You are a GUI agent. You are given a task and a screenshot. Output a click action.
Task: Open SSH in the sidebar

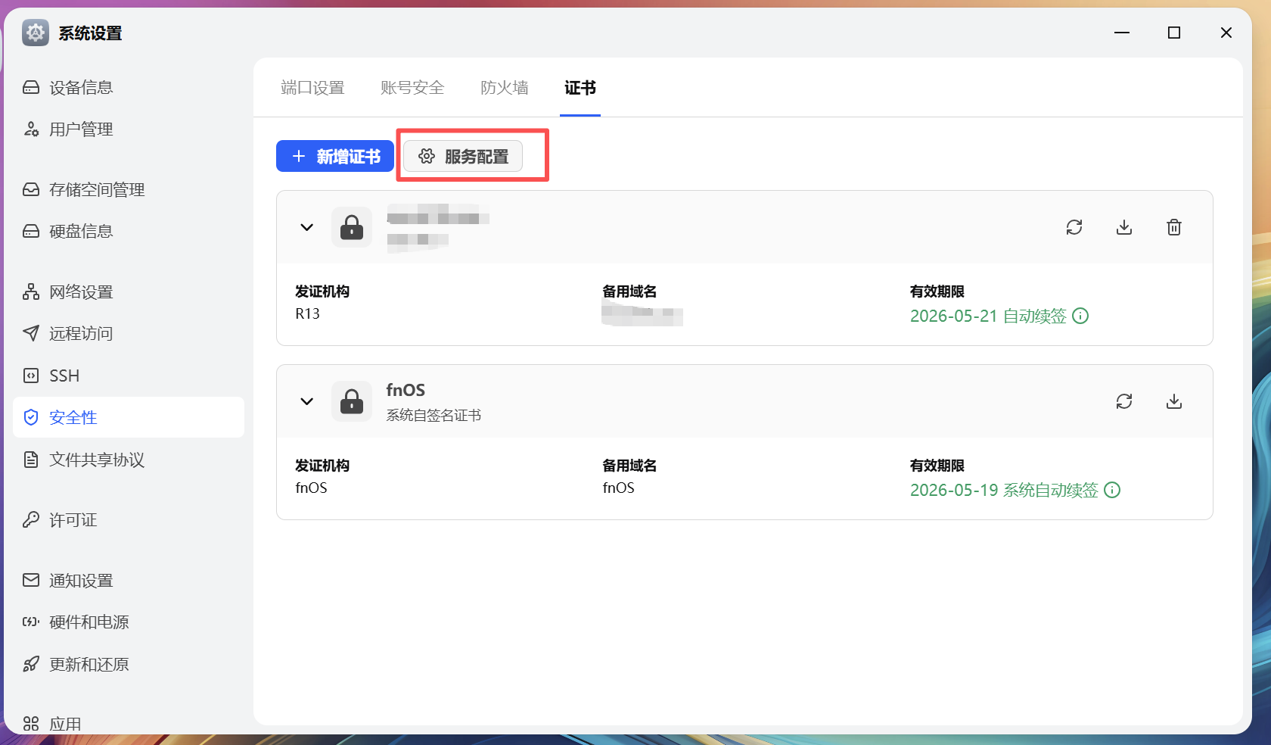coord(64,376)
